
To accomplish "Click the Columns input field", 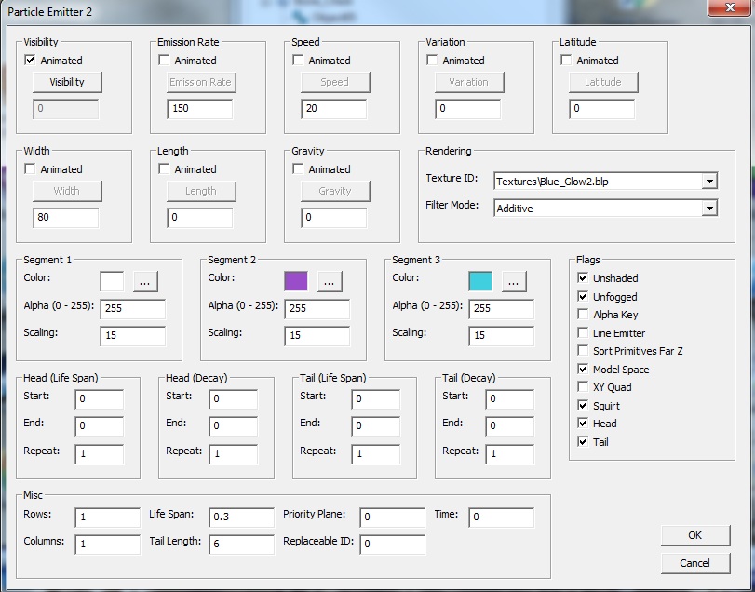I will tap(107, 545).
